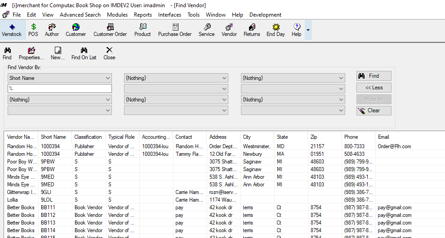The width and height of the screenshot is (445, 238).
Task: Open the Development menu
Action: [x=265, y=15]
